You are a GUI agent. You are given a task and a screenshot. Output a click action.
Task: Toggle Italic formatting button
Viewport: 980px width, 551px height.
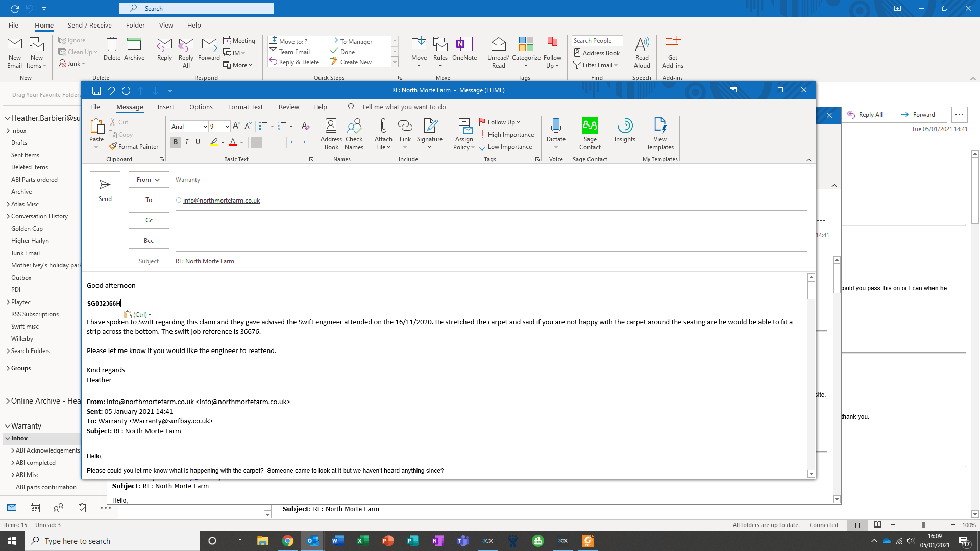pyautogui.click(x=187, y=142)
